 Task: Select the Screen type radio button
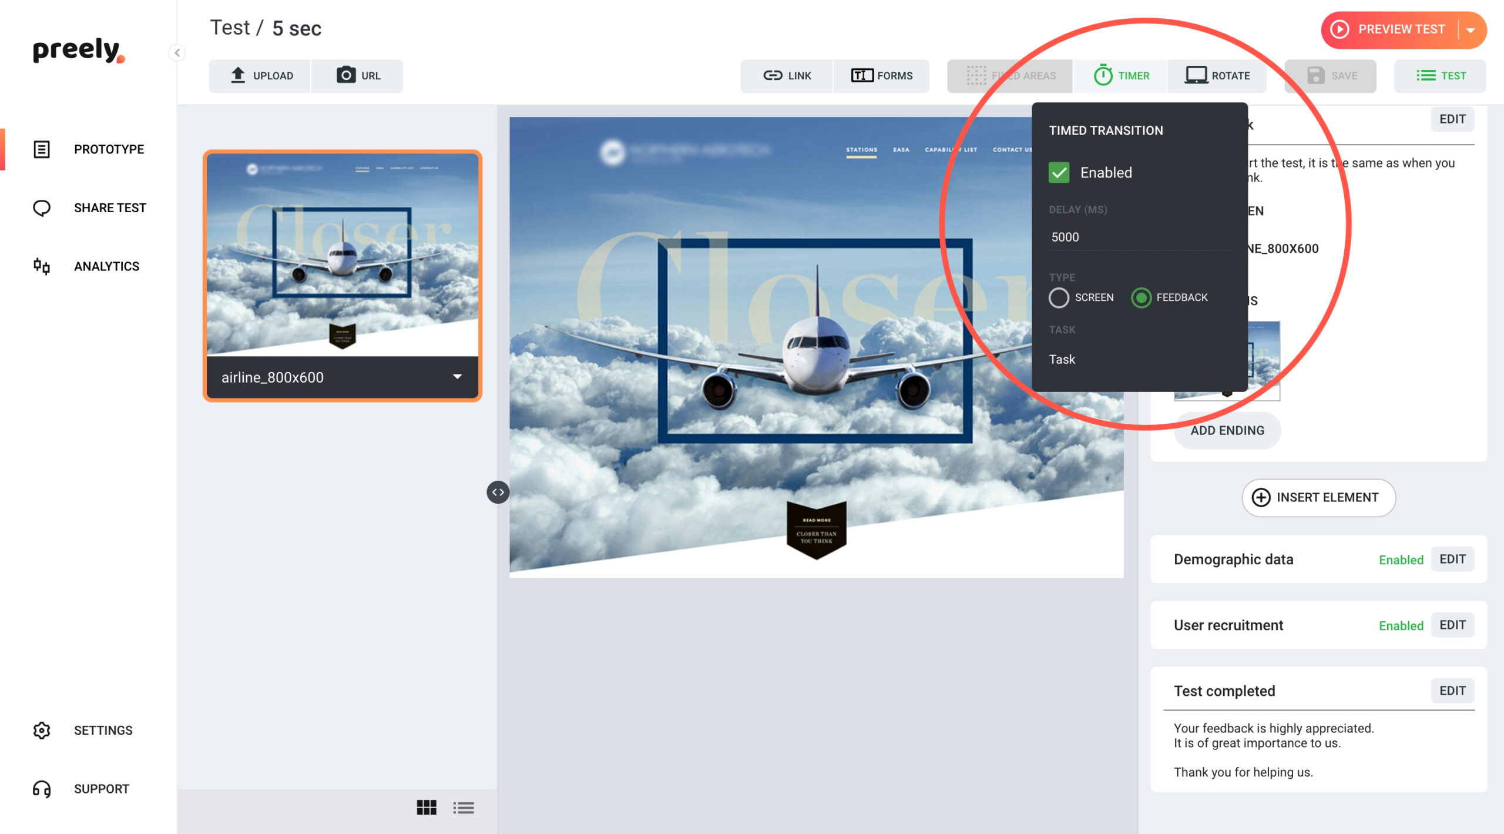1059,297
